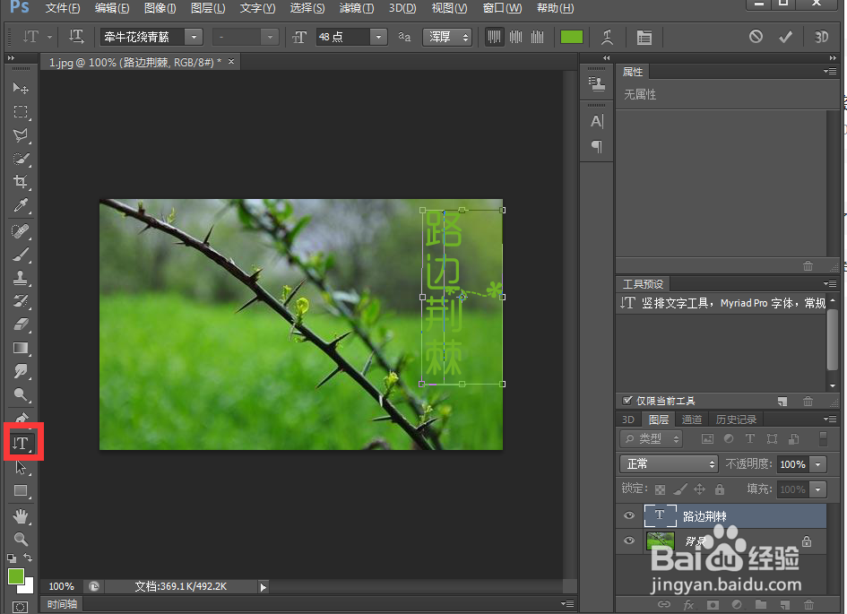Delete layer with trash icon
Screen dimensions: 847x614
(x=808, y=604)
